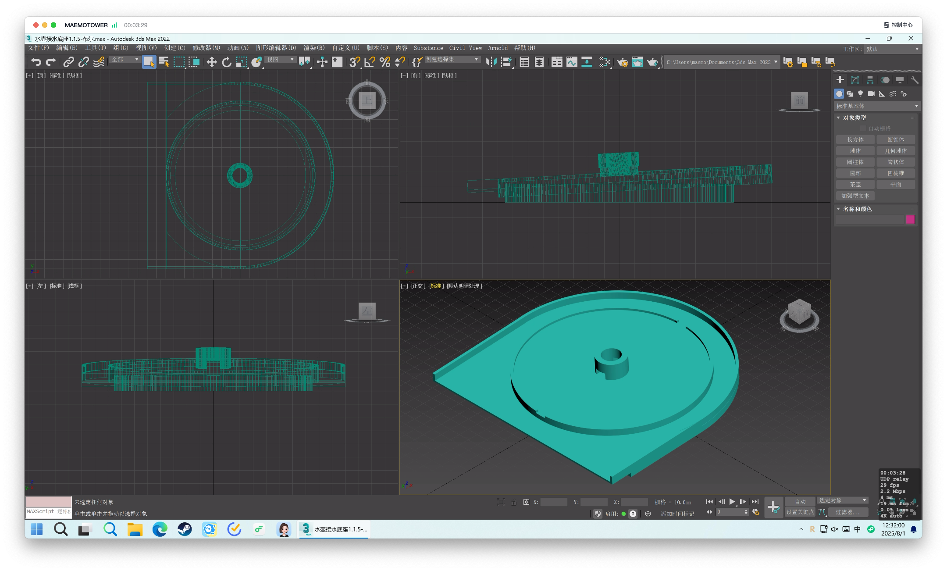
Task: Select the Unlink Selection tool
Action: pos(83,62)
